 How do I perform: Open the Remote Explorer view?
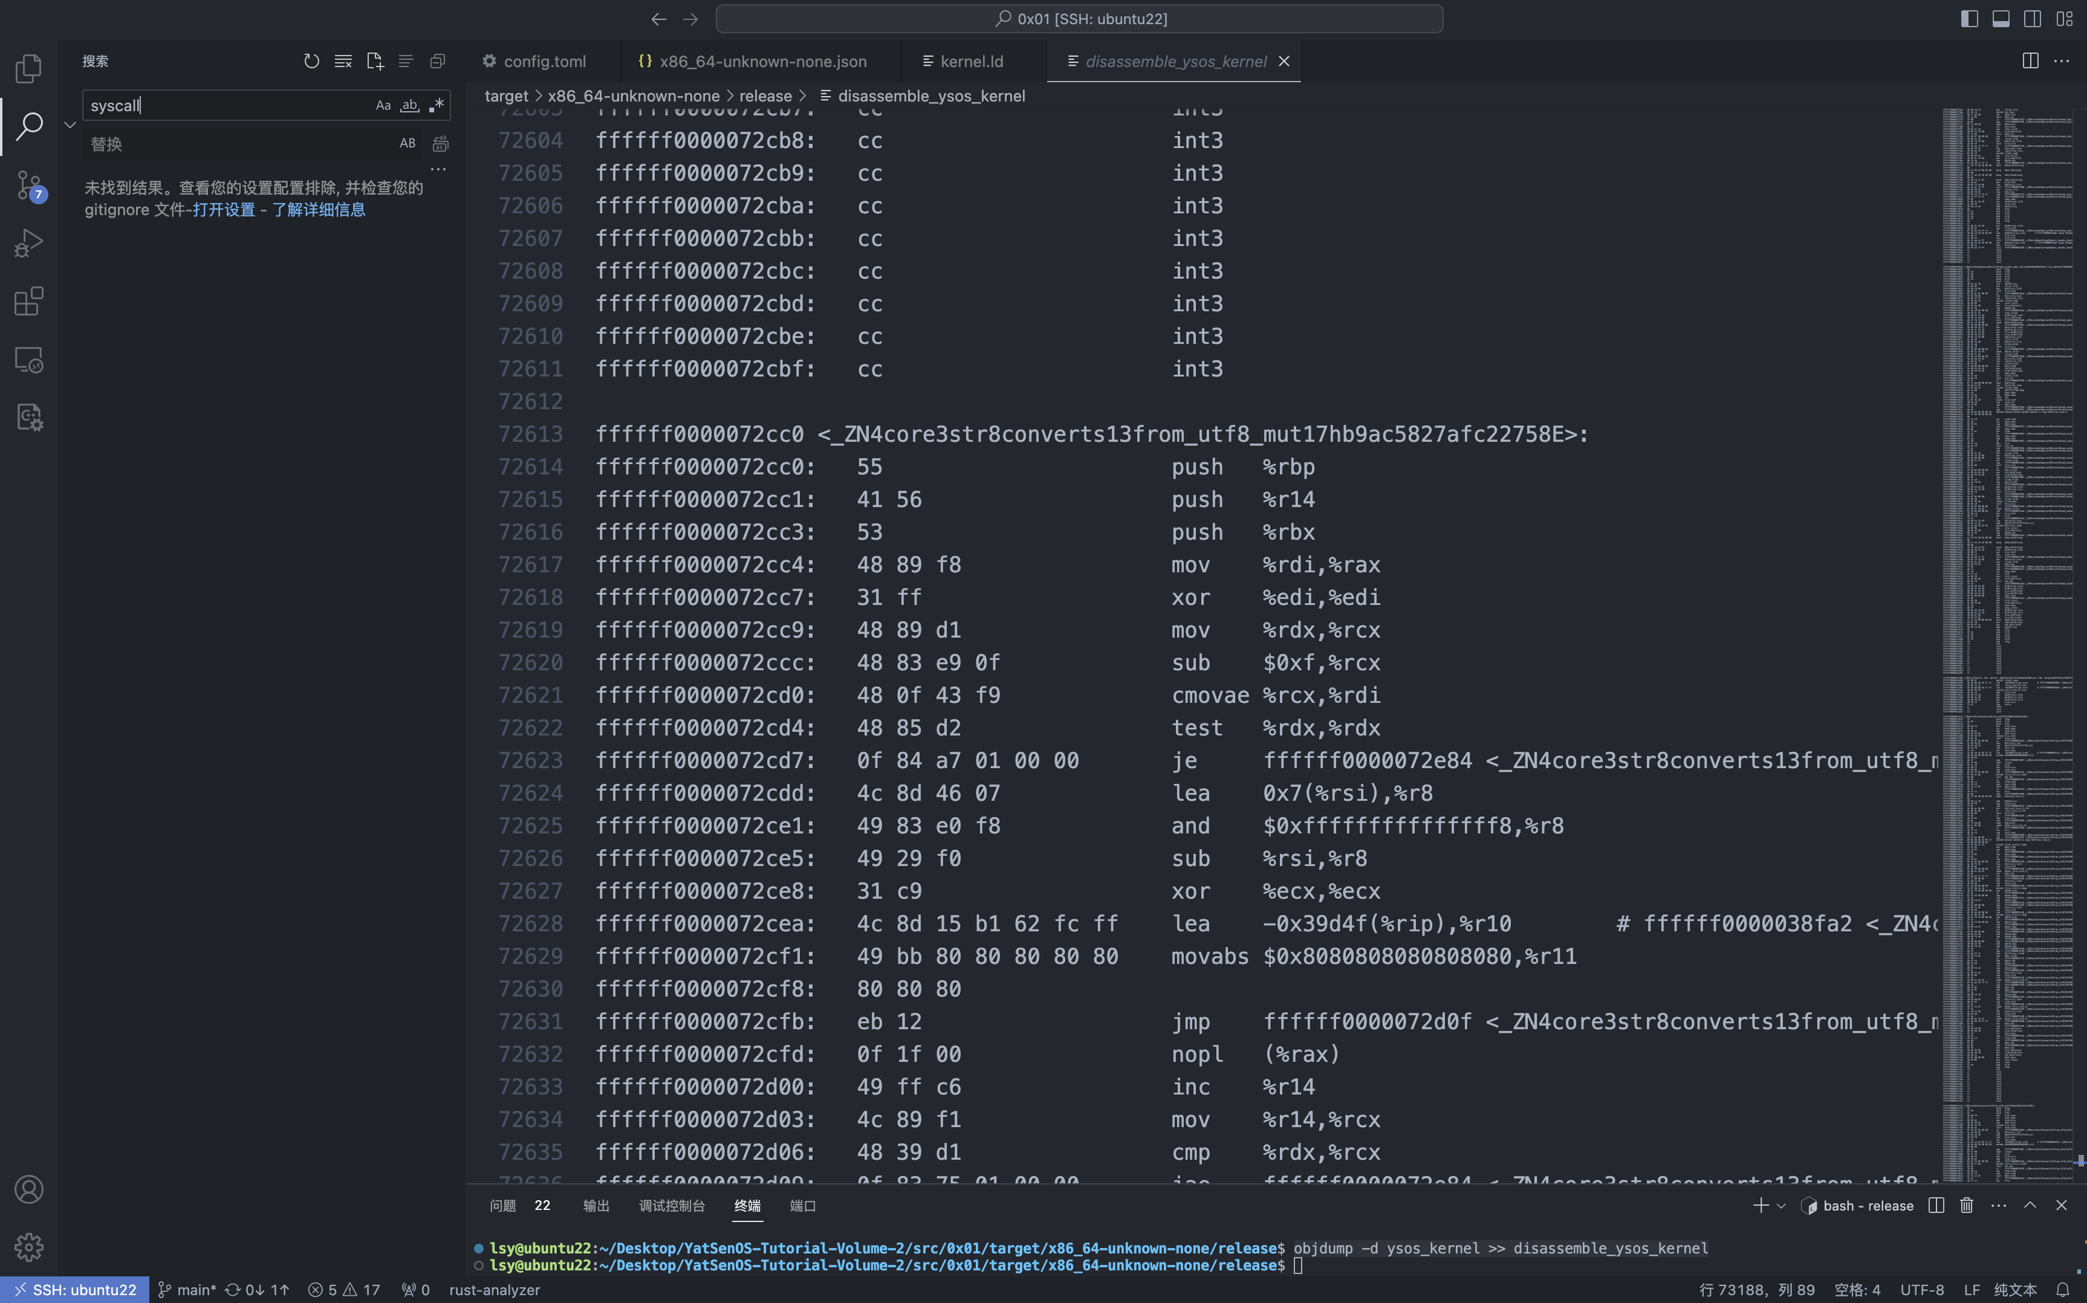pyautogui.click(x=28, y=360)
